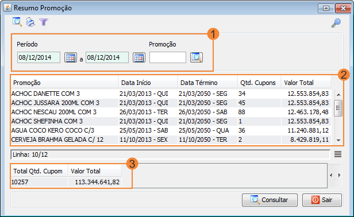
Task: Click the coupon quantity cell 88
Action: click(259, 112)
